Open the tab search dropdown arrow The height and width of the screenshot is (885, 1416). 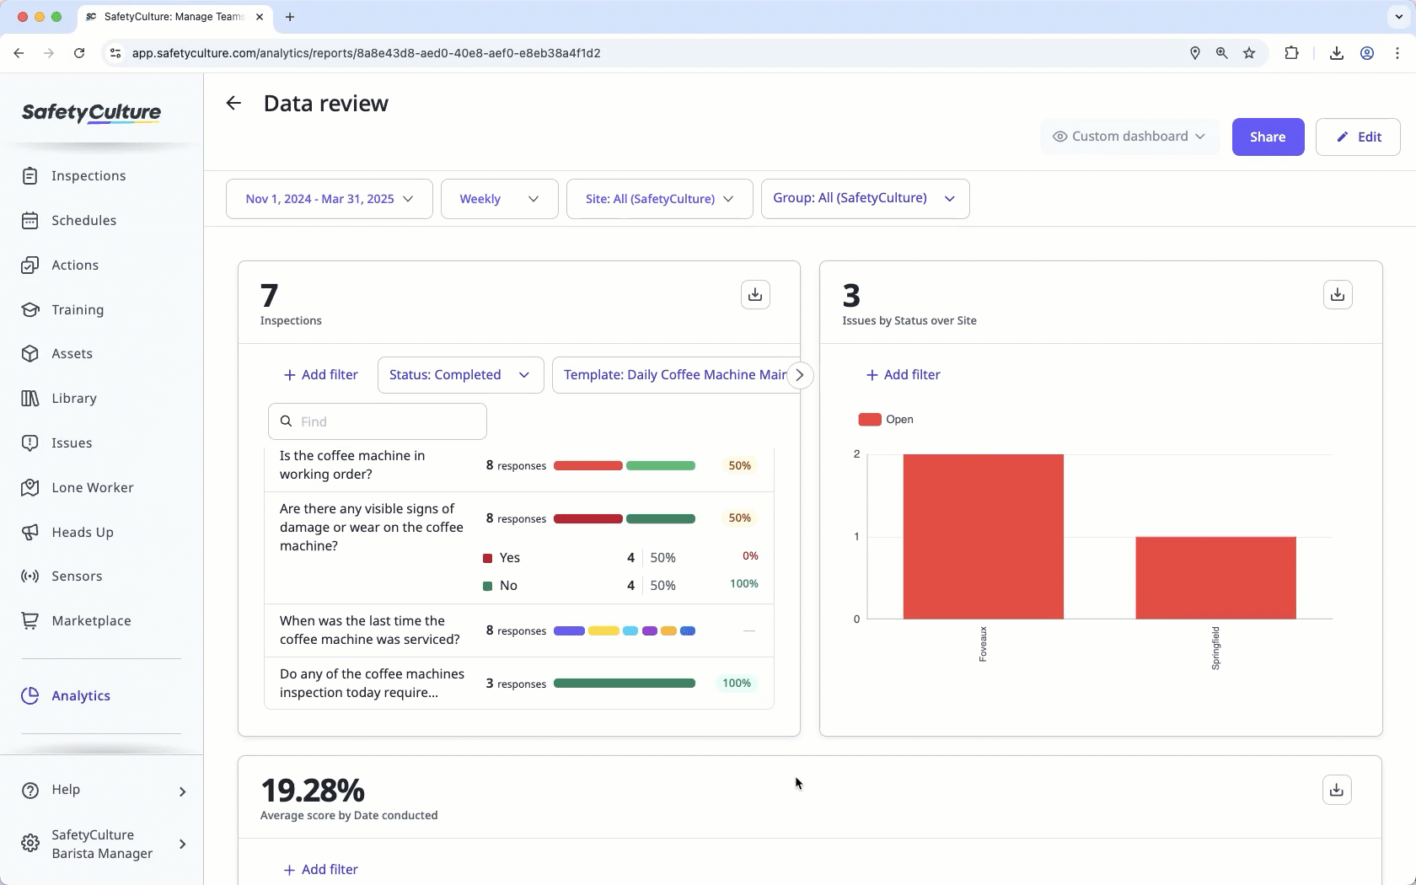click(1399, 17)
